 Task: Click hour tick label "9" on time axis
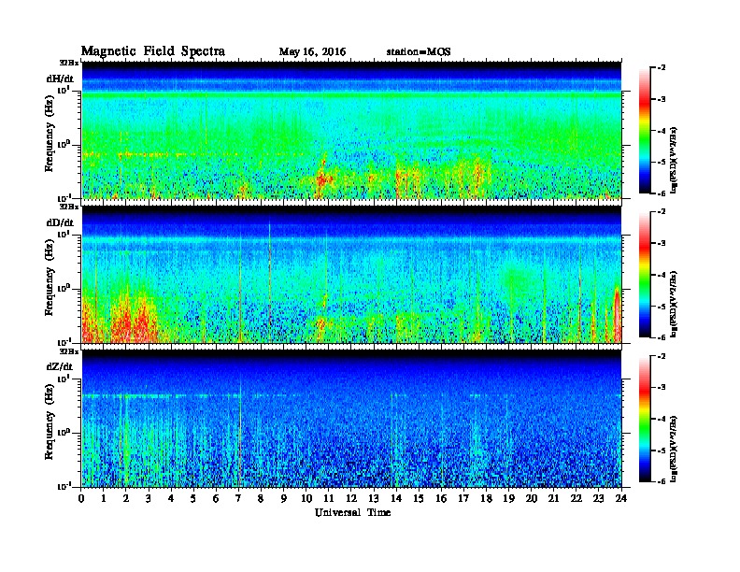[284, 498]
